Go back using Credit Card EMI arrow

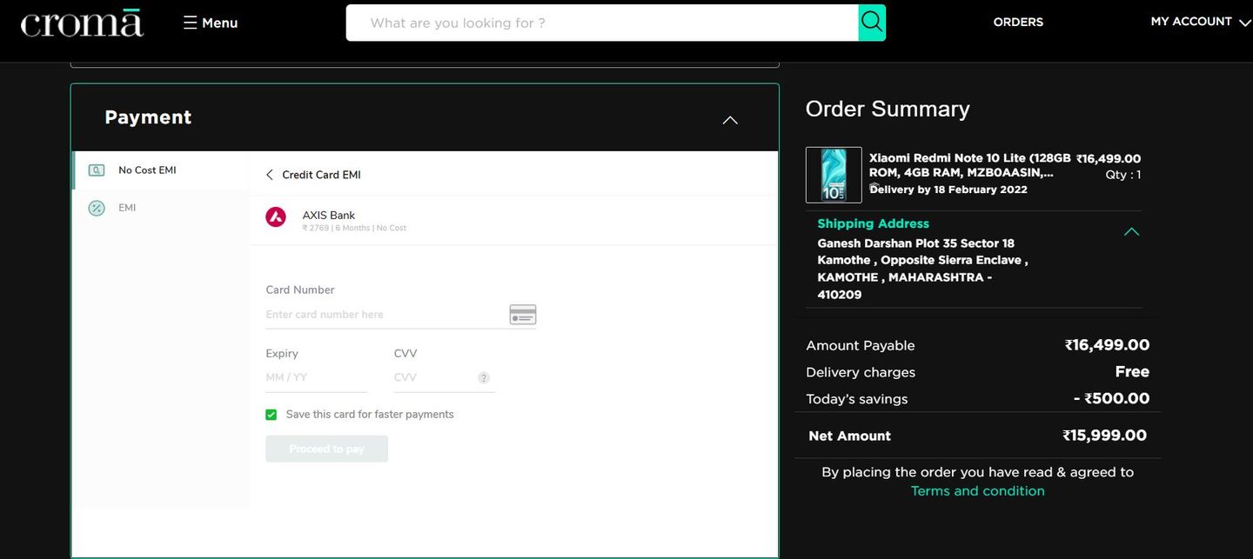pos(270,175)
